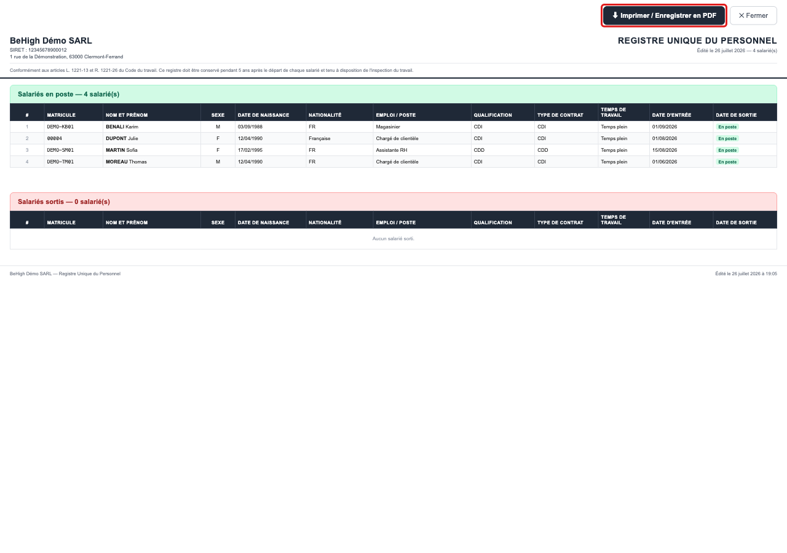Select matricule DEMO-KB01 cell
The image size is (787, 553).
coord(60,127)
